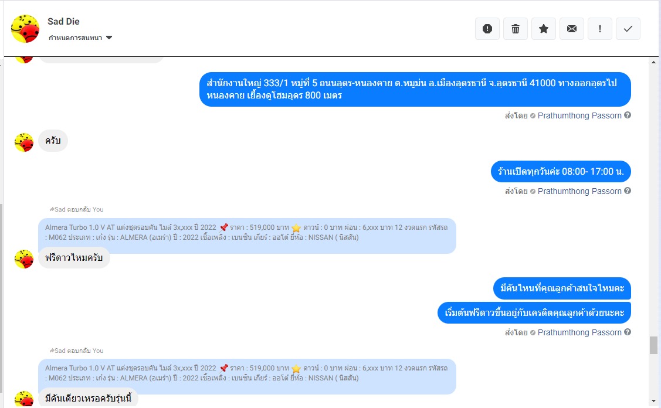Mark conversation done with checkmark icon
This screenshot has width=661, height=408.
[628, 29]
